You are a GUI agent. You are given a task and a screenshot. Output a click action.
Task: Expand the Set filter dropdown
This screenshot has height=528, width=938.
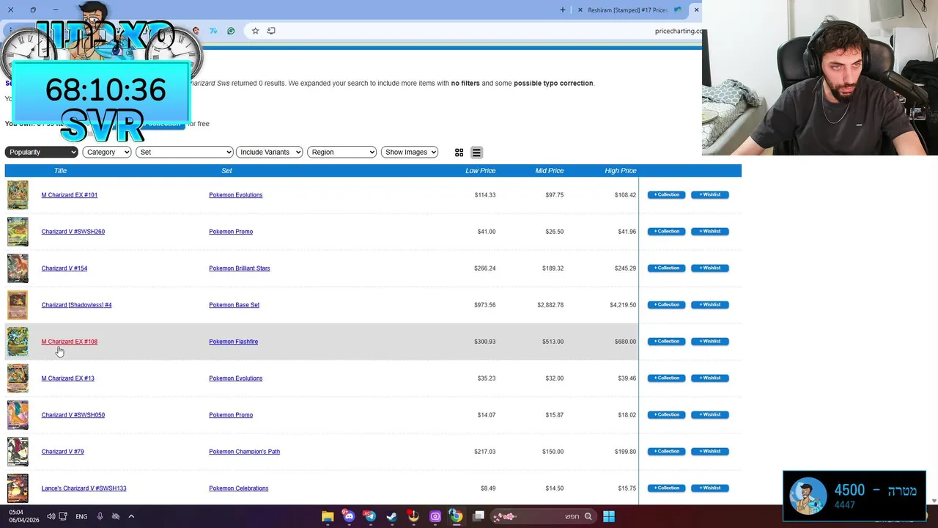pyautogui.click(x=184, y=152)
